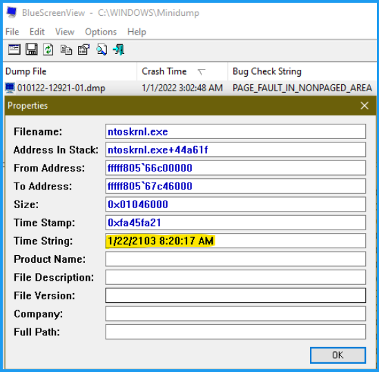The height and width of the screenshot is (372, 379).
Task: Open the Edit menu
Action: tap(37, 32)
